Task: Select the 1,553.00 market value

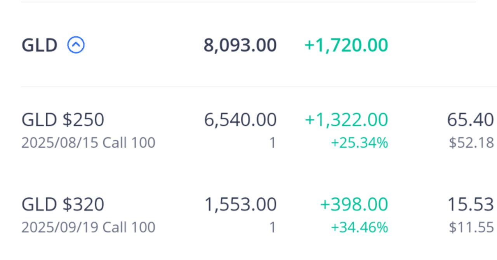Action: click(240, 205)
